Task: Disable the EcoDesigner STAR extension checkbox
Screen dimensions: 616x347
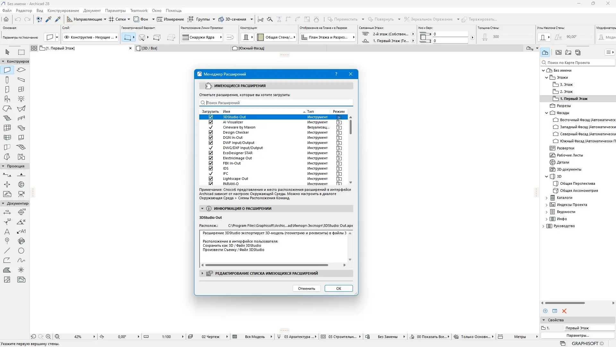Action: (211, 153)
